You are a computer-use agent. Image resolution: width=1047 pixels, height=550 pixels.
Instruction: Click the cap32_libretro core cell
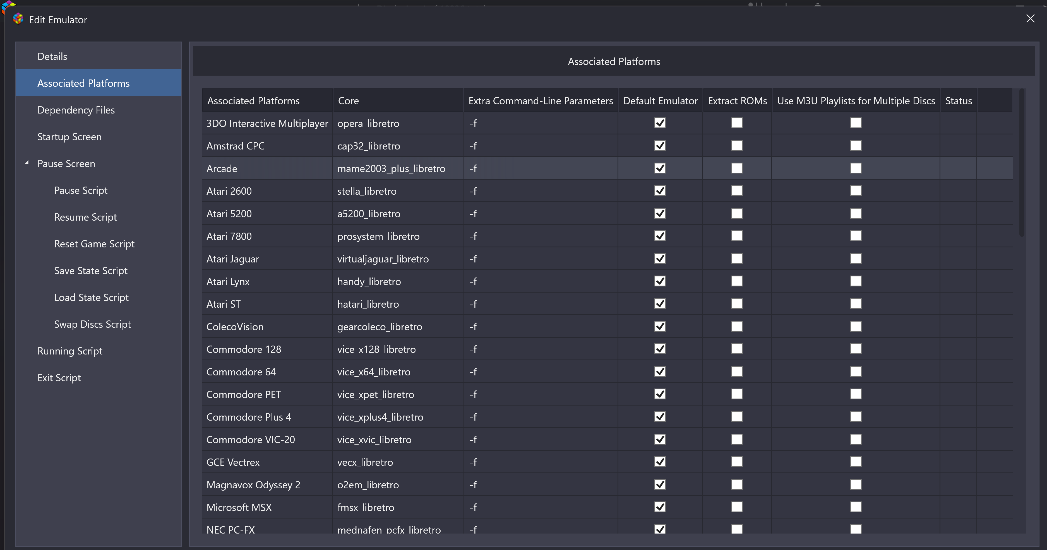click(398, 146)
